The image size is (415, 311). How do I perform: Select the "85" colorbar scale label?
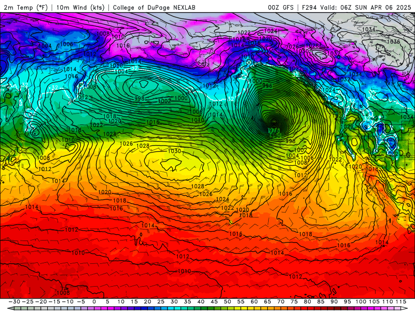(x=321, y=302)
